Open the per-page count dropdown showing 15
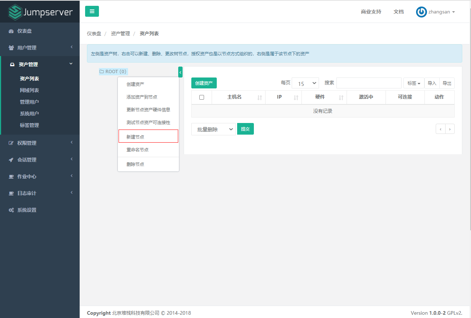The image size is (471, 318). tap(305, 83)
